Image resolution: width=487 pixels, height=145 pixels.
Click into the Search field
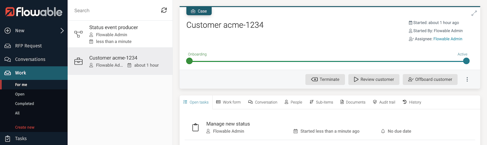pos(115,10)
